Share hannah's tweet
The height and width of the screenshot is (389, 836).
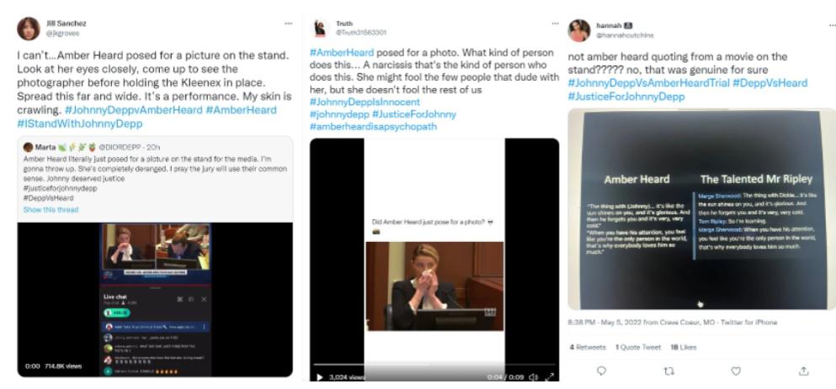tap(803, 371)
